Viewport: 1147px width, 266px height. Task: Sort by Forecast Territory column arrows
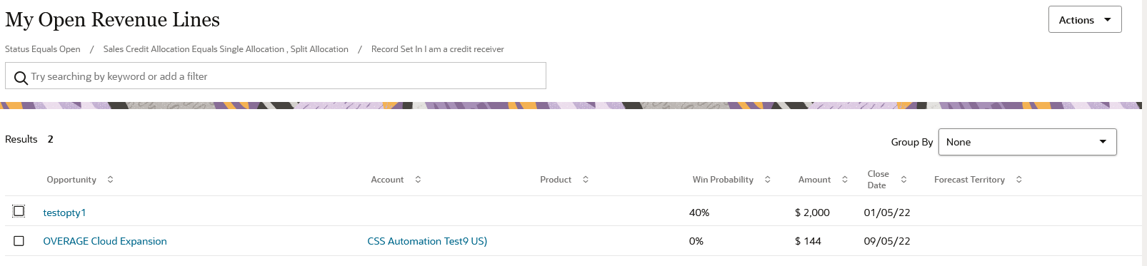(1019, 180)
